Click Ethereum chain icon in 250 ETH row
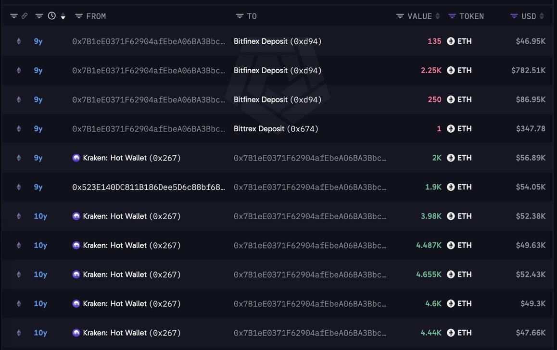 pyautogui.click(x=19, y=100)
